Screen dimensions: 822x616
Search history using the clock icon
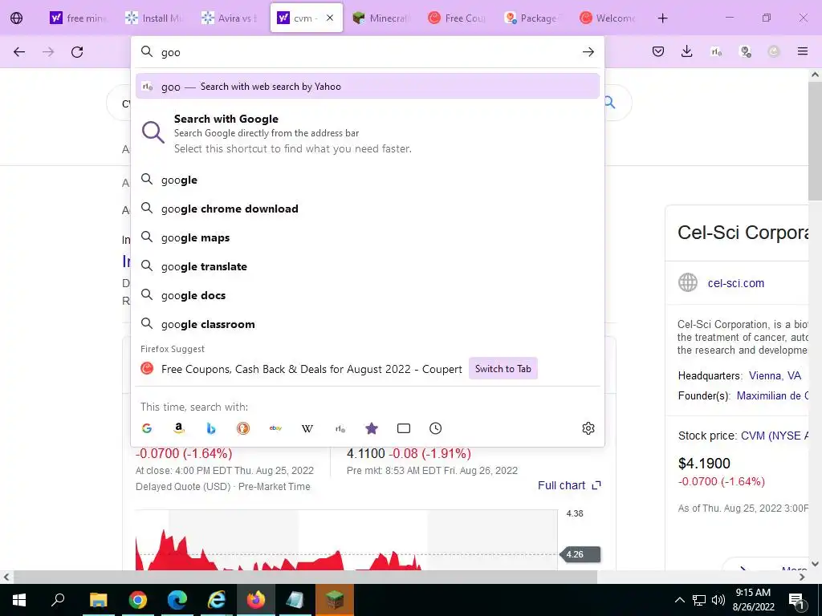(x=436, y=428)
